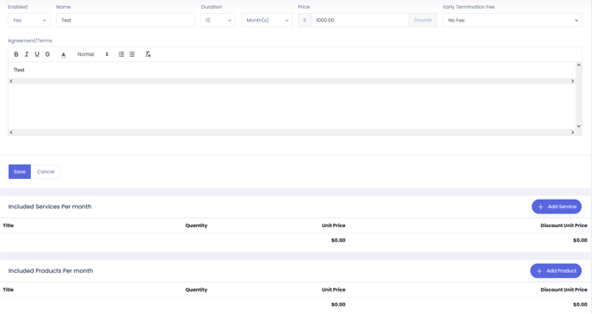Open the Normal heading style dropdown
The height and width of the screenshot is (314, 592).
(x=93, y=54)
